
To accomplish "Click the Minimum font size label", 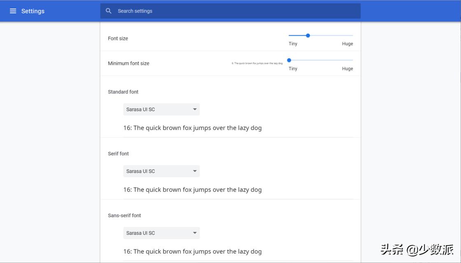I will pyautogui.click(x=128, y=64).
